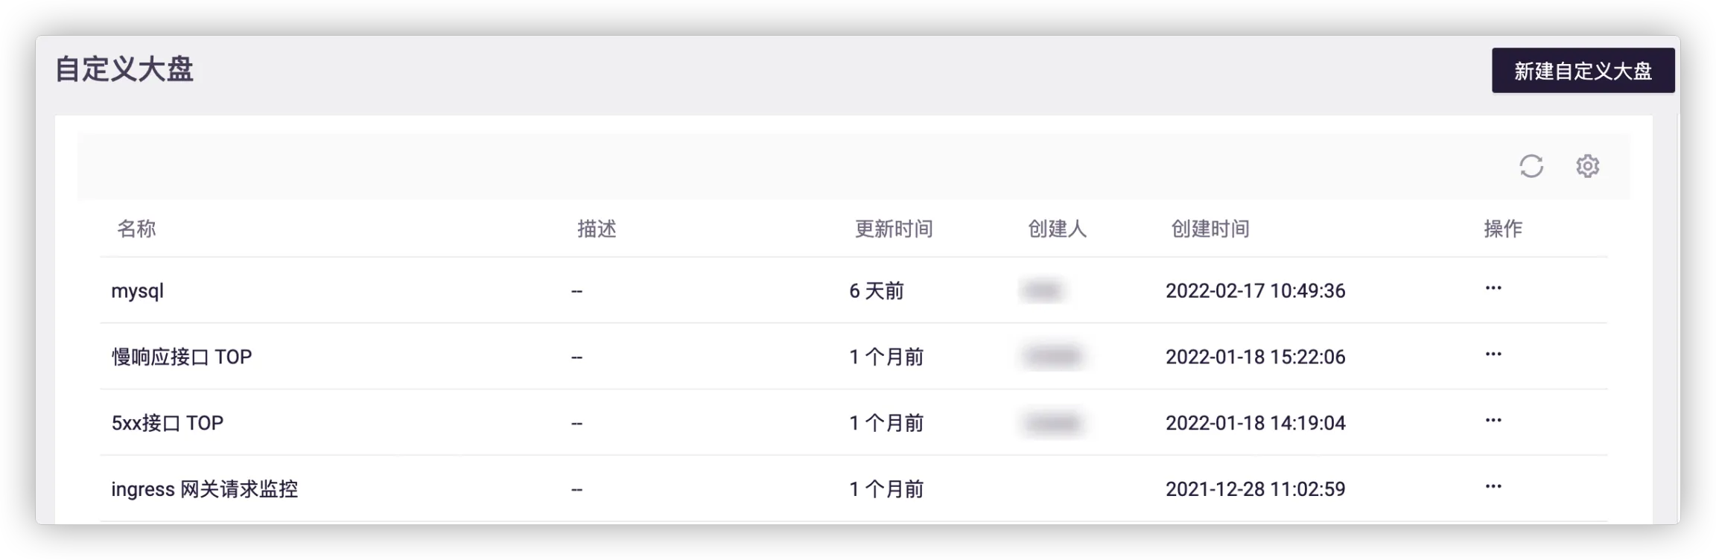Open actions menu for 慢响应接口 TOP row
Image resolution: width=1716 pixels, height=560 pixels.
[1493, 355]
